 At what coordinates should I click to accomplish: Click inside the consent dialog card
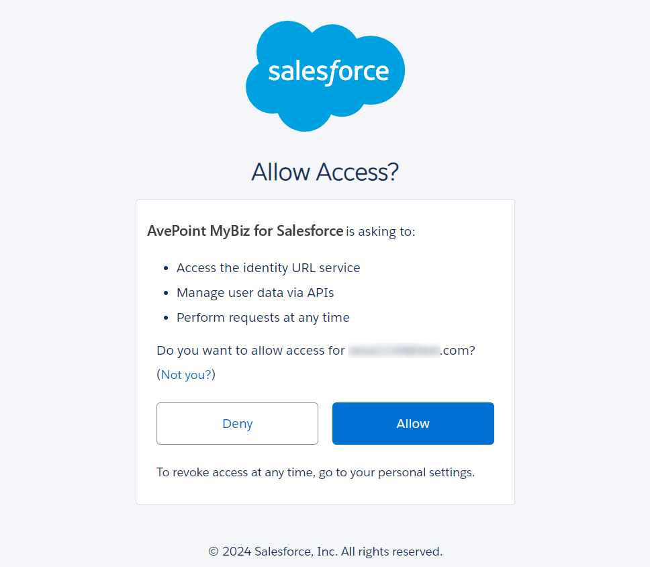tap(324, 351)
